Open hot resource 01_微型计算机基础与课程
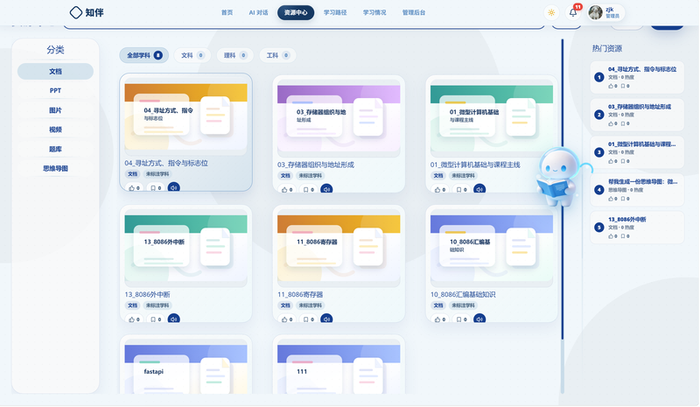 point(637,152)
